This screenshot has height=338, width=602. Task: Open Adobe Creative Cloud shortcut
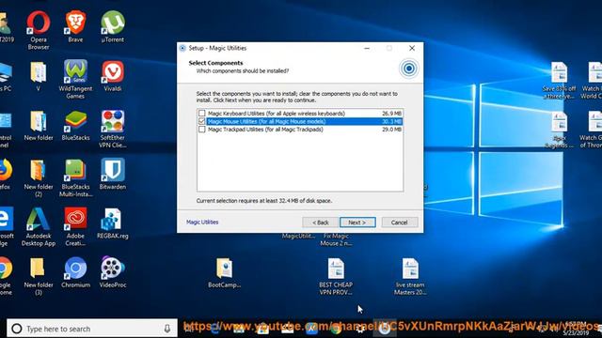click(75, 227)
